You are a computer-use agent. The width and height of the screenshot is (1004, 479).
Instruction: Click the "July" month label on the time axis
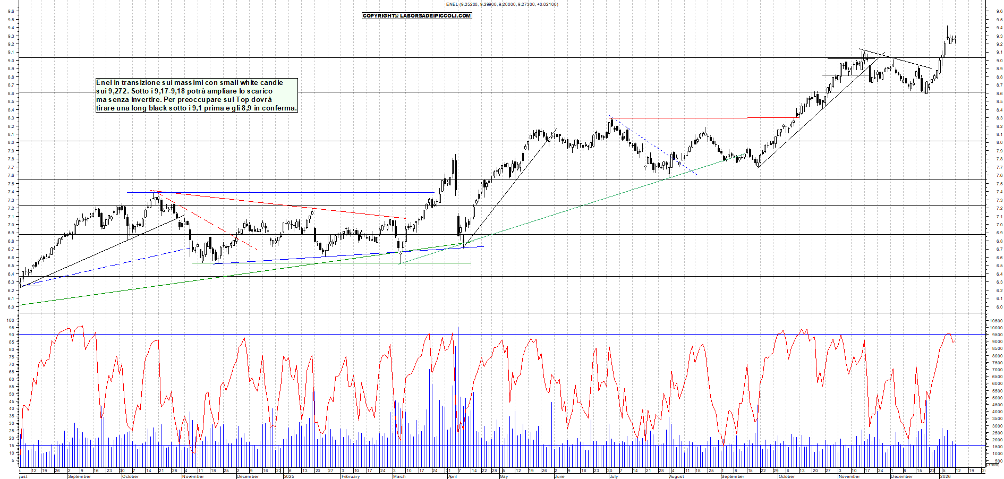coord(614,476)
